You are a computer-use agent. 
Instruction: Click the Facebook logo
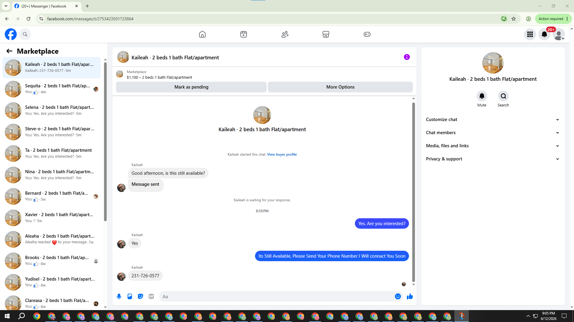click(11, 34)
